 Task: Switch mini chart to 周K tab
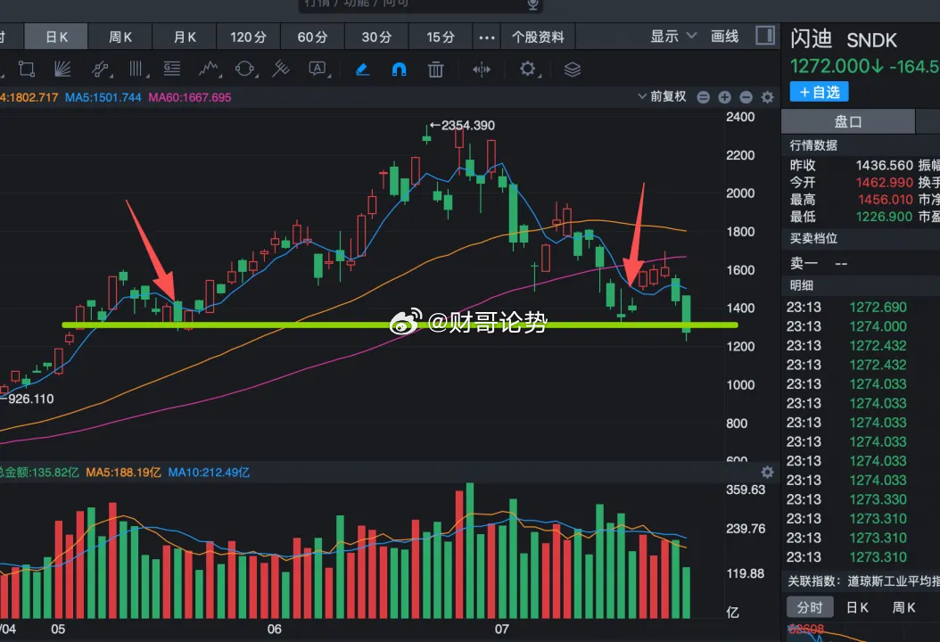(903, 607)
